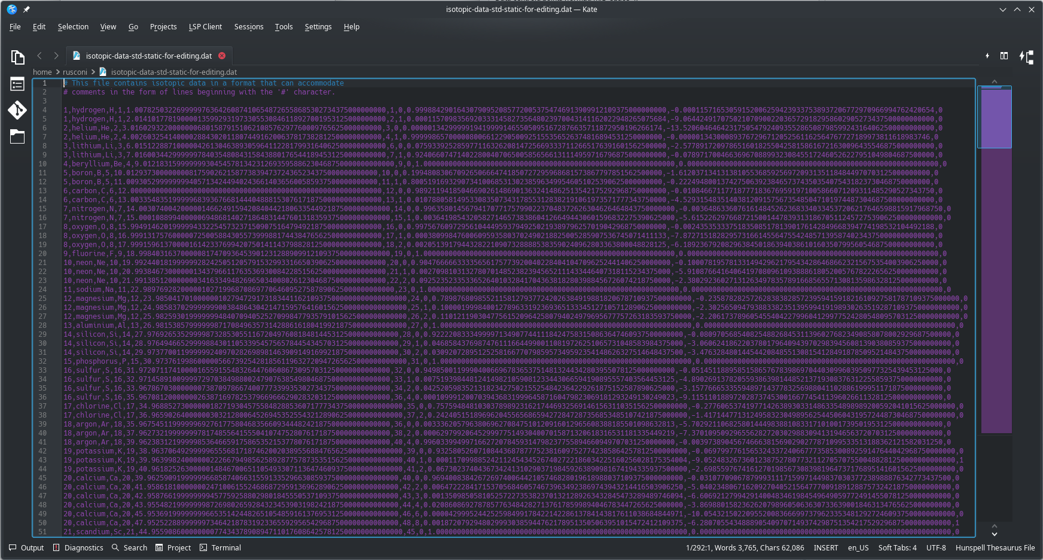Open the Symbol outline list panel icon

[x=17, y=84]
